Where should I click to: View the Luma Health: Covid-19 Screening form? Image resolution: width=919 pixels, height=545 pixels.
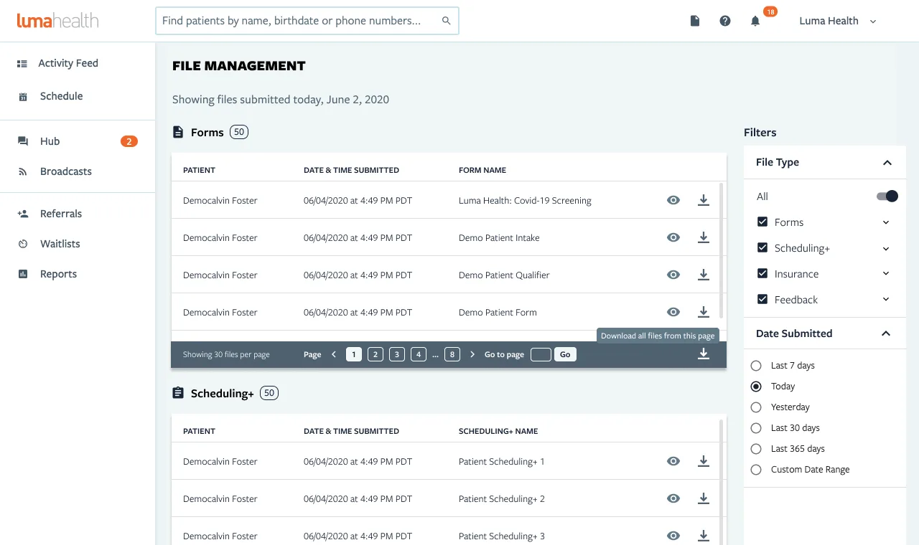[x=673, y=200]
